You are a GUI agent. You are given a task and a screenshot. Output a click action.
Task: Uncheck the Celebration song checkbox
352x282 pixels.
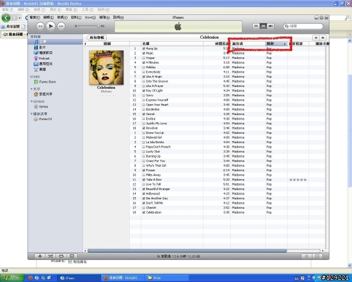click(144, 212)
